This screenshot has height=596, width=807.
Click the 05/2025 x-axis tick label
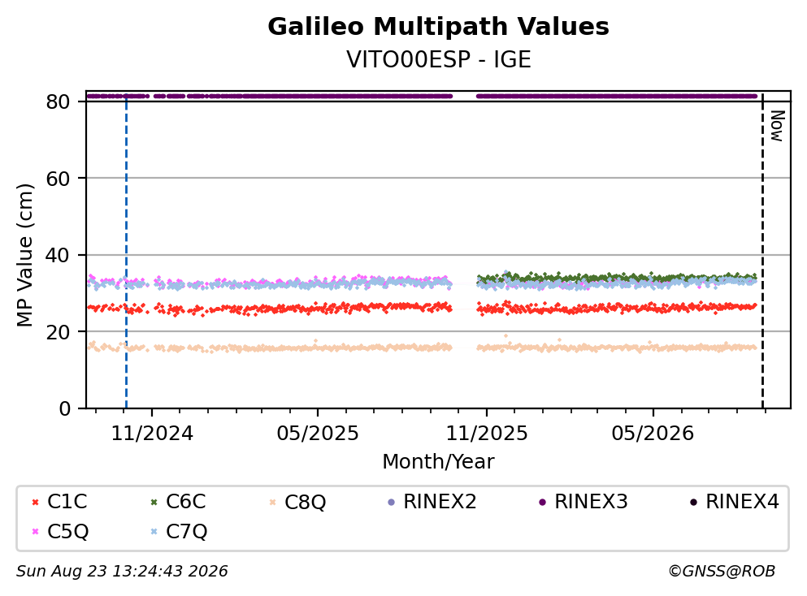tap(318, 434)
